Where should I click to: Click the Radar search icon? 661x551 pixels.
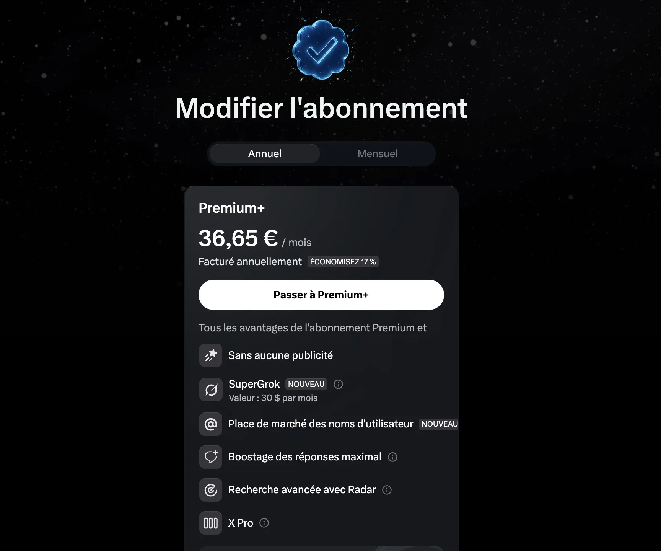[211, 490]
